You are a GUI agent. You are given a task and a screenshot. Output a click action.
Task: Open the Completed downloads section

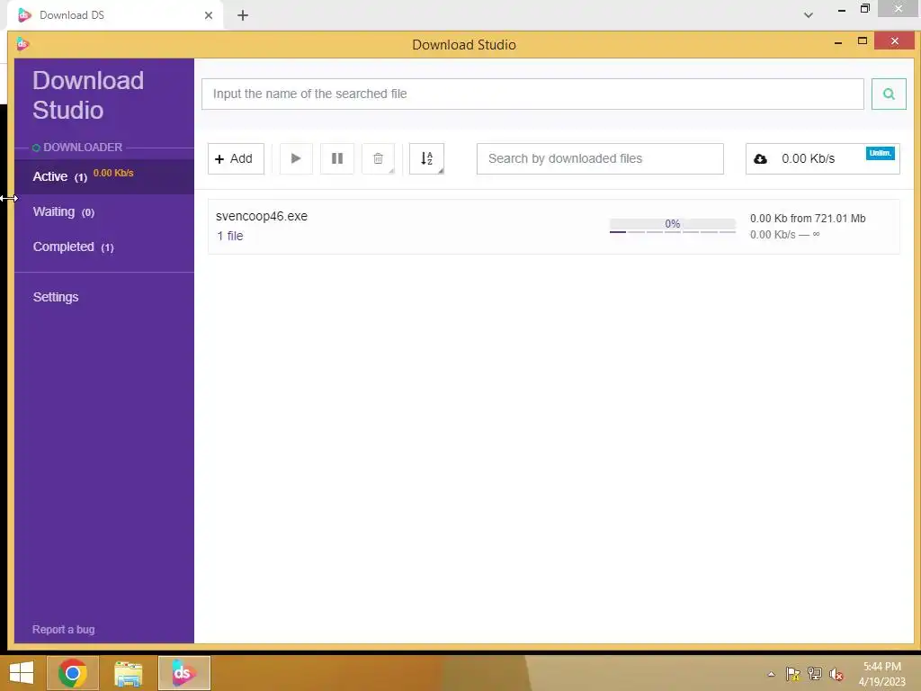tap(104, 247)
